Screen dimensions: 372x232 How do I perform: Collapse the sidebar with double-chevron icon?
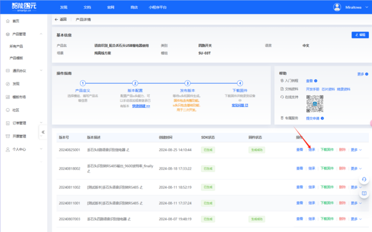tap(43, 132)
